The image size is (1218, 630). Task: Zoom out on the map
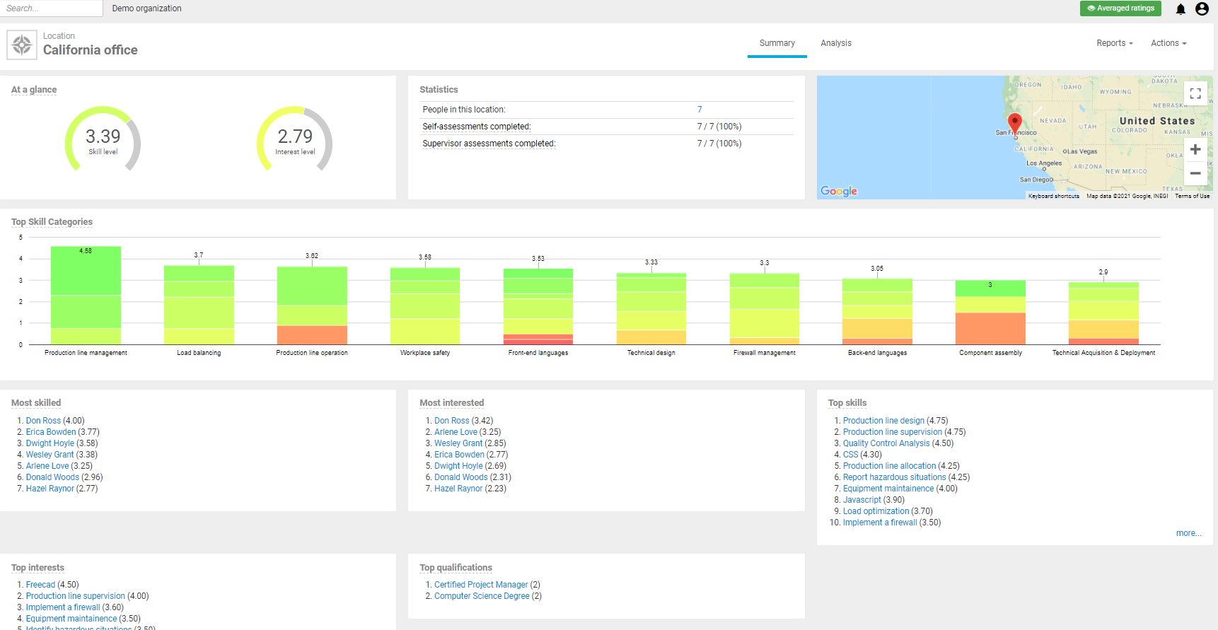click(1195, 173)
